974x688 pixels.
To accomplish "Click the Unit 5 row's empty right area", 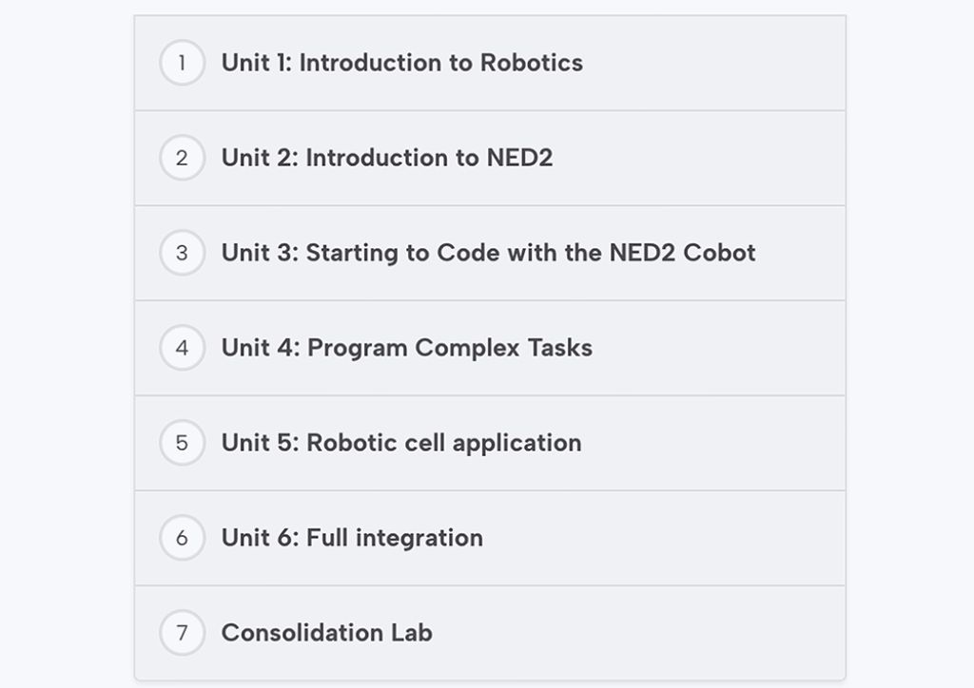I will pyautogui.click(x=714, y=442).
